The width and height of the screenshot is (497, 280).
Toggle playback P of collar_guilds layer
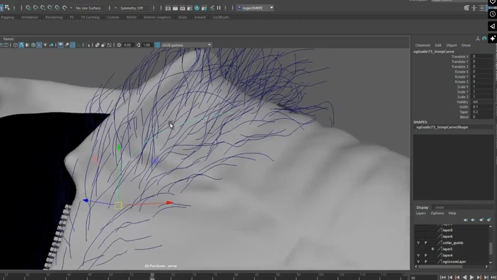pos(426,243)
